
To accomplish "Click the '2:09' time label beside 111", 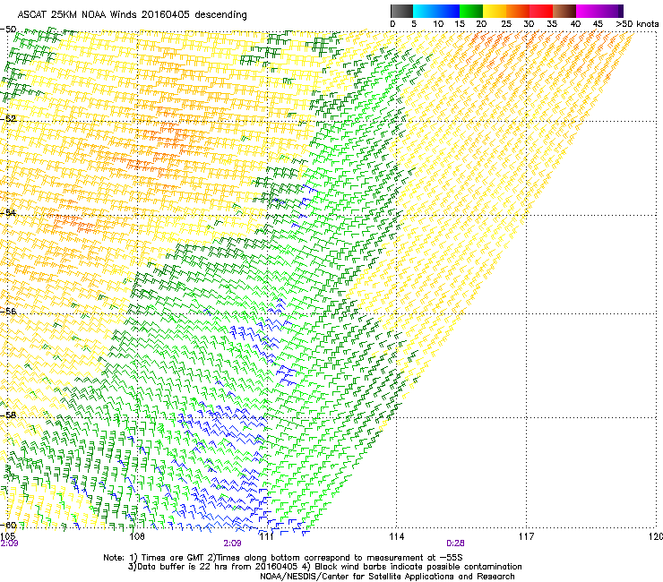I will (x=232, y=543).
